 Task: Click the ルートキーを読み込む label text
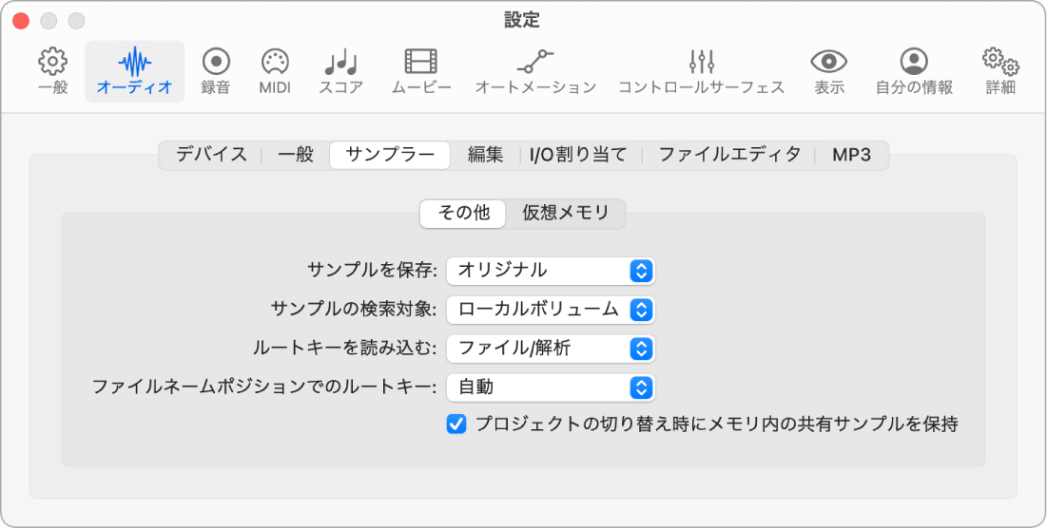[x=345, y=348]
